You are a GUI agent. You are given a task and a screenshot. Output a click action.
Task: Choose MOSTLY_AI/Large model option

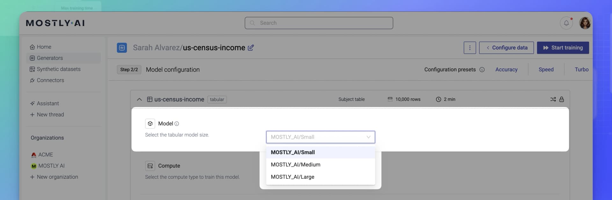pos(292,177)
